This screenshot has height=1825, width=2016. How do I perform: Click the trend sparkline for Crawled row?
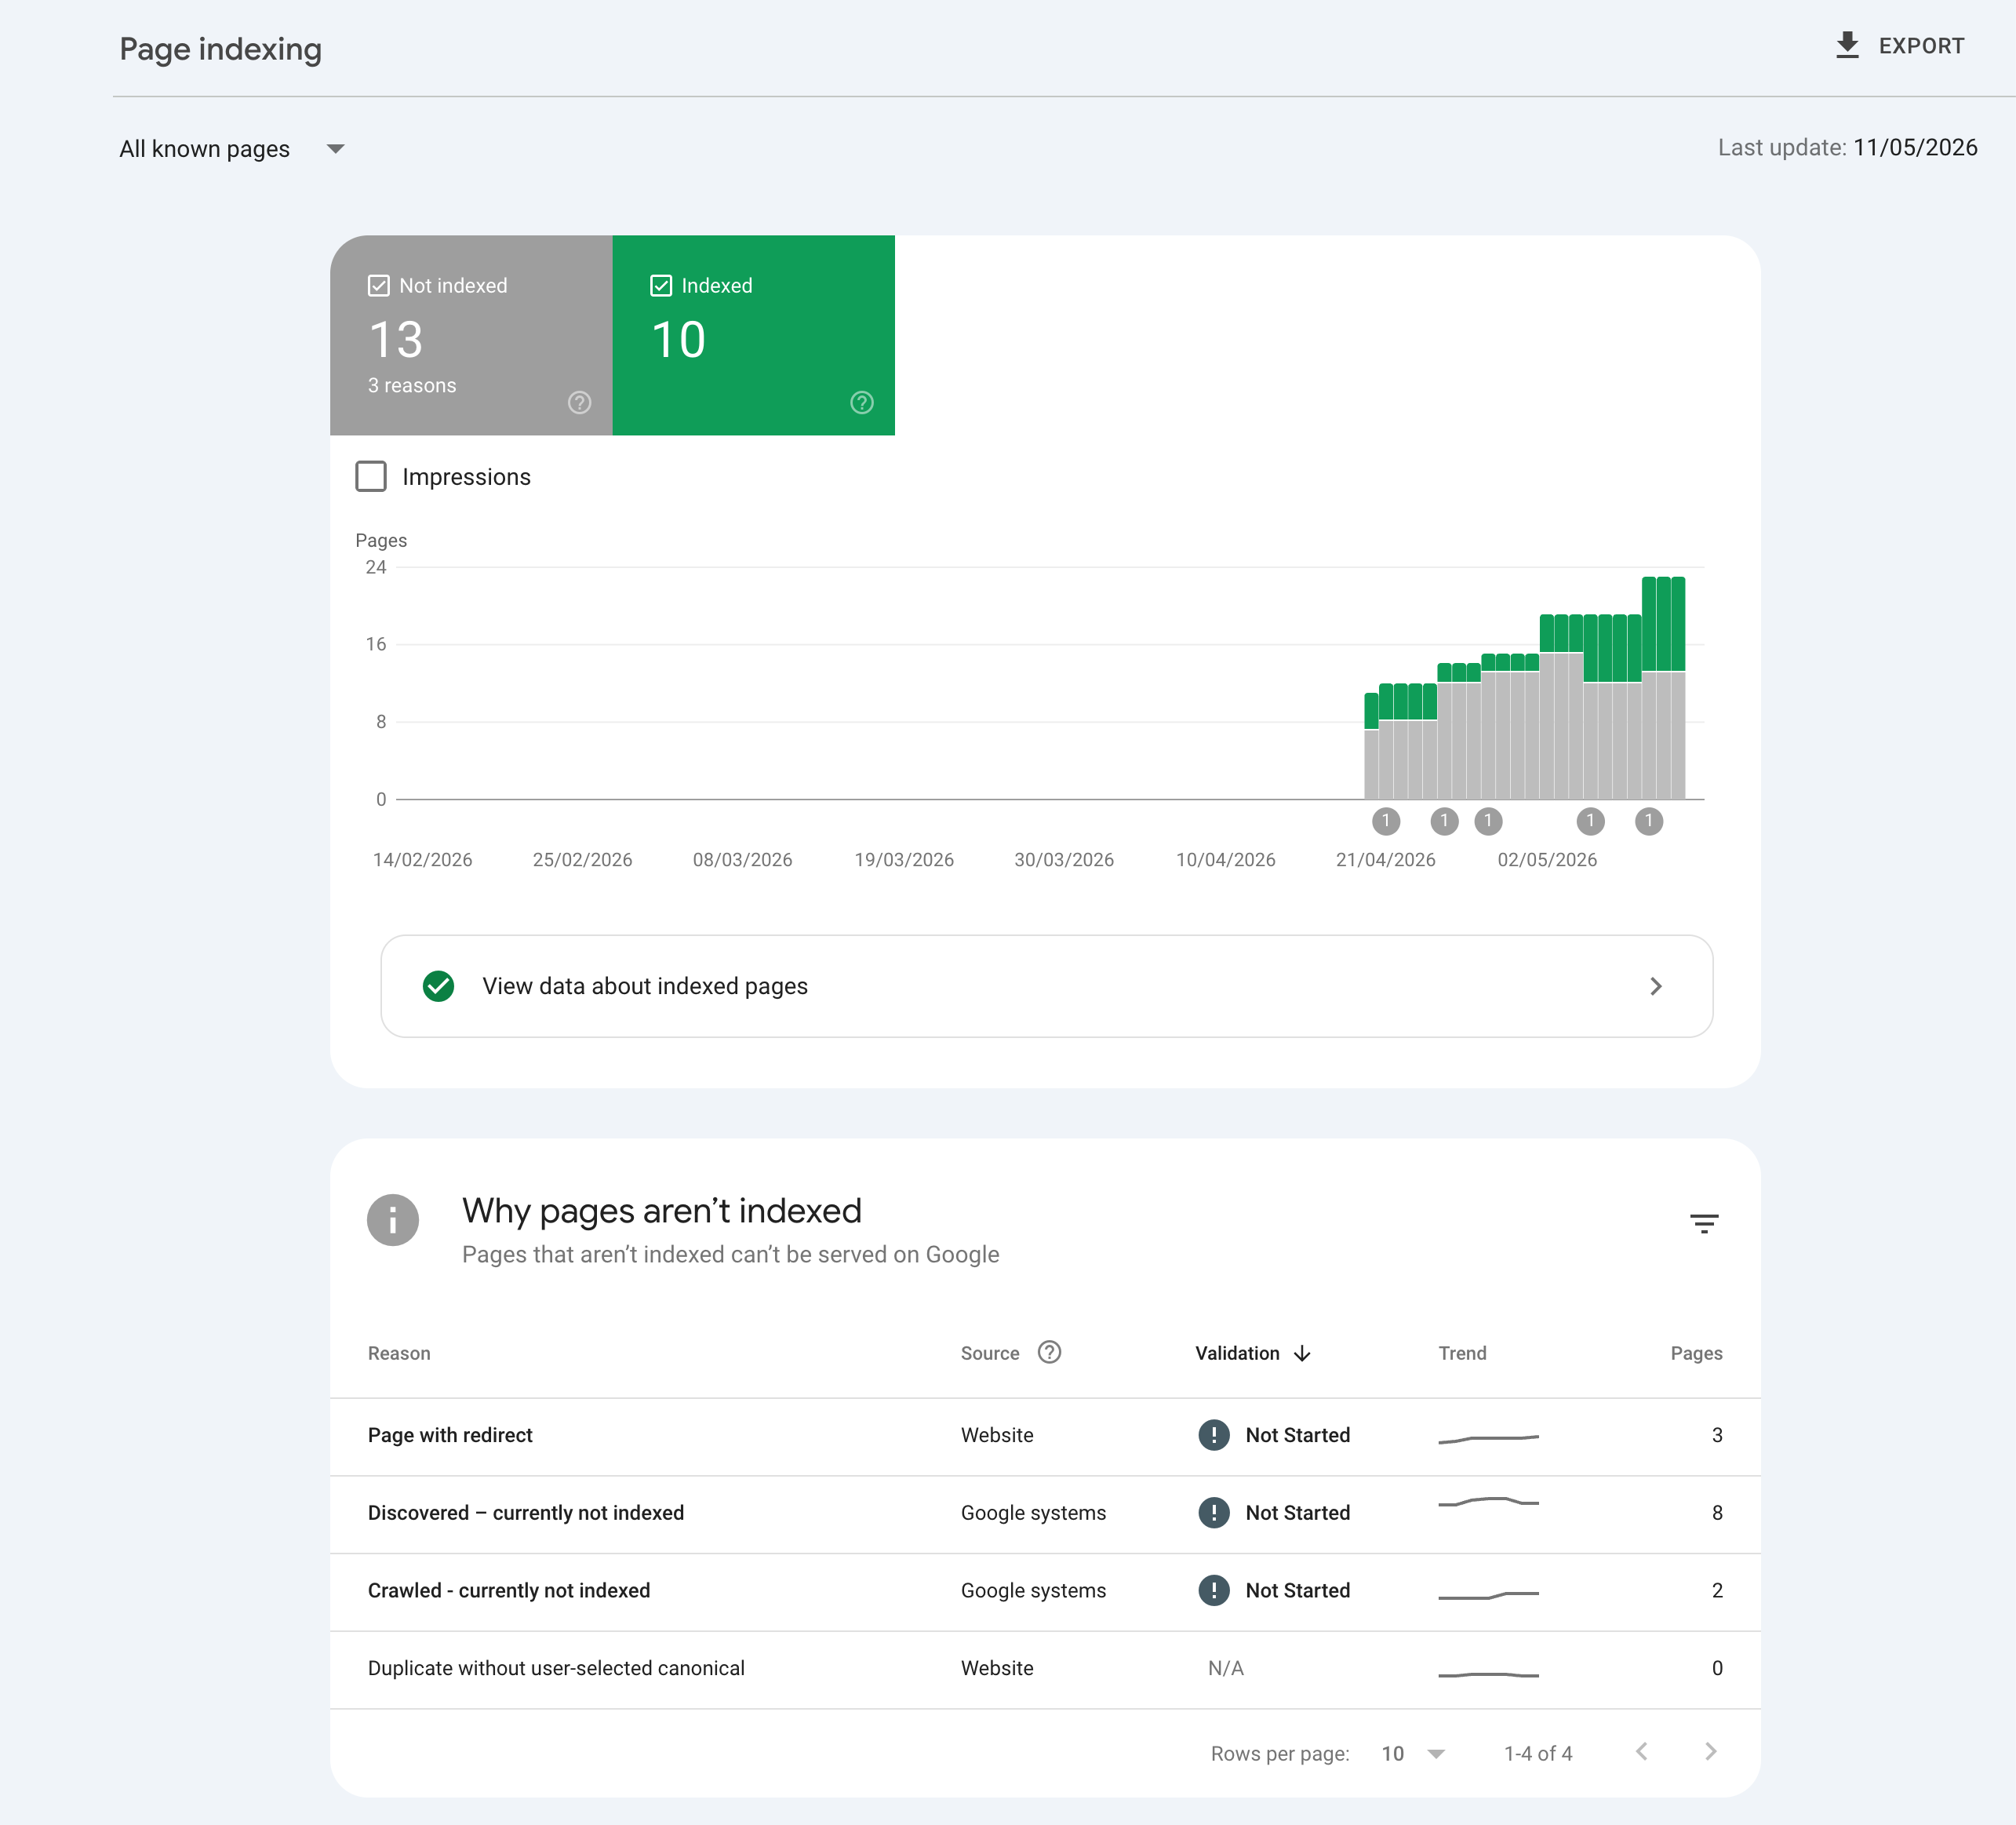coord(1488,1595)
